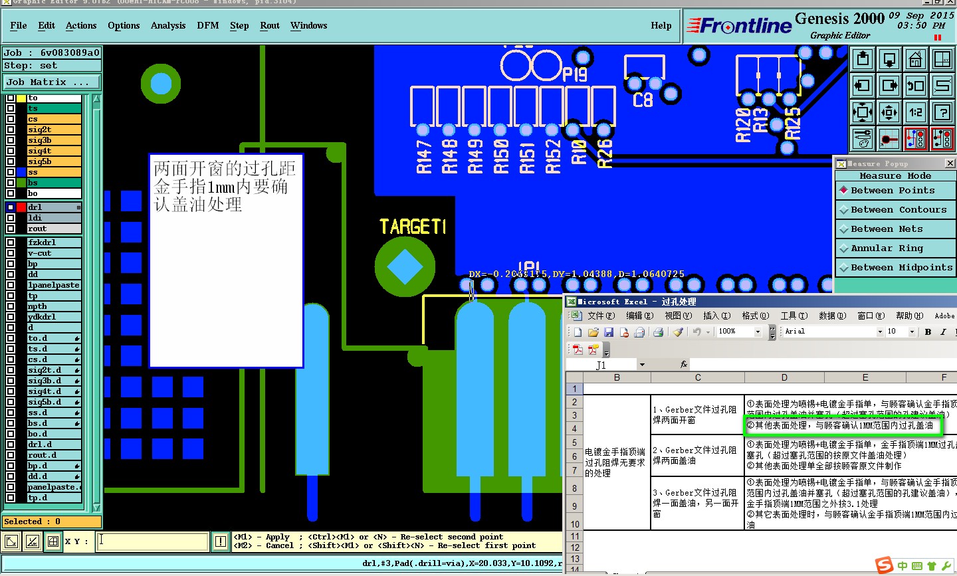Screen dimensions: 957x576
Task: Select Between Contours measure mode
Action: click(x=895, y=210)
